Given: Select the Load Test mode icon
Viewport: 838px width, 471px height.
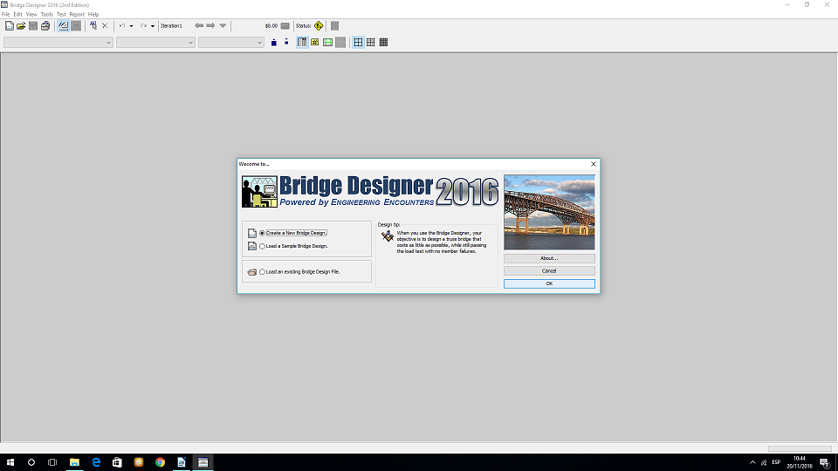Looking at the screenshot, I should (x=76, y=25).
